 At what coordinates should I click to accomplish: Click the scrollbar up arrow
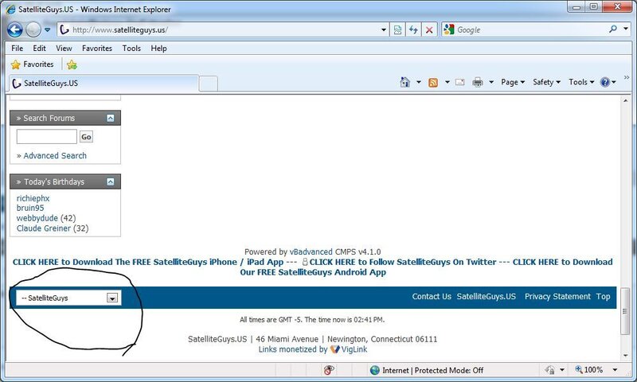[x=625, y=100]
